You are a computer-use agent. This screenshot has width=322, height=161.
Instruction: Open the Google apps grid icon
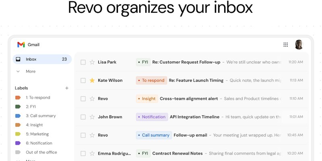(286, 45)
